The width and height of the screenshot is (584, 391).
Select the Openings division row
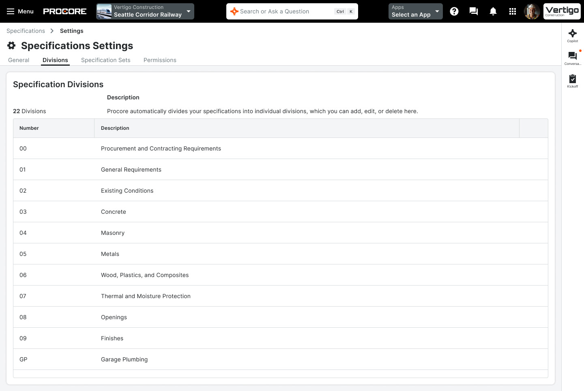point(281,317)
